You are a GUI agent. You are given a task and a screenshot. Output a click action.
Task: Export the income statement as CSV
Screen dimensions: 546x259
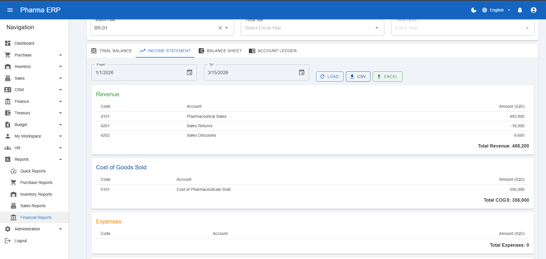pos(358,76)
